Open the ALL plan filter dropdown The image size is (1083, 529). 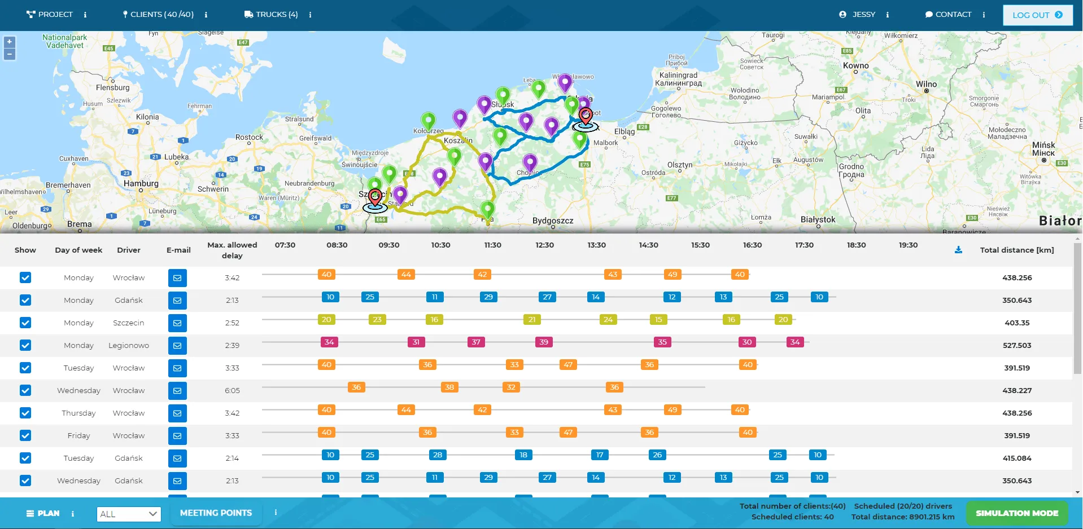point(129,514)
